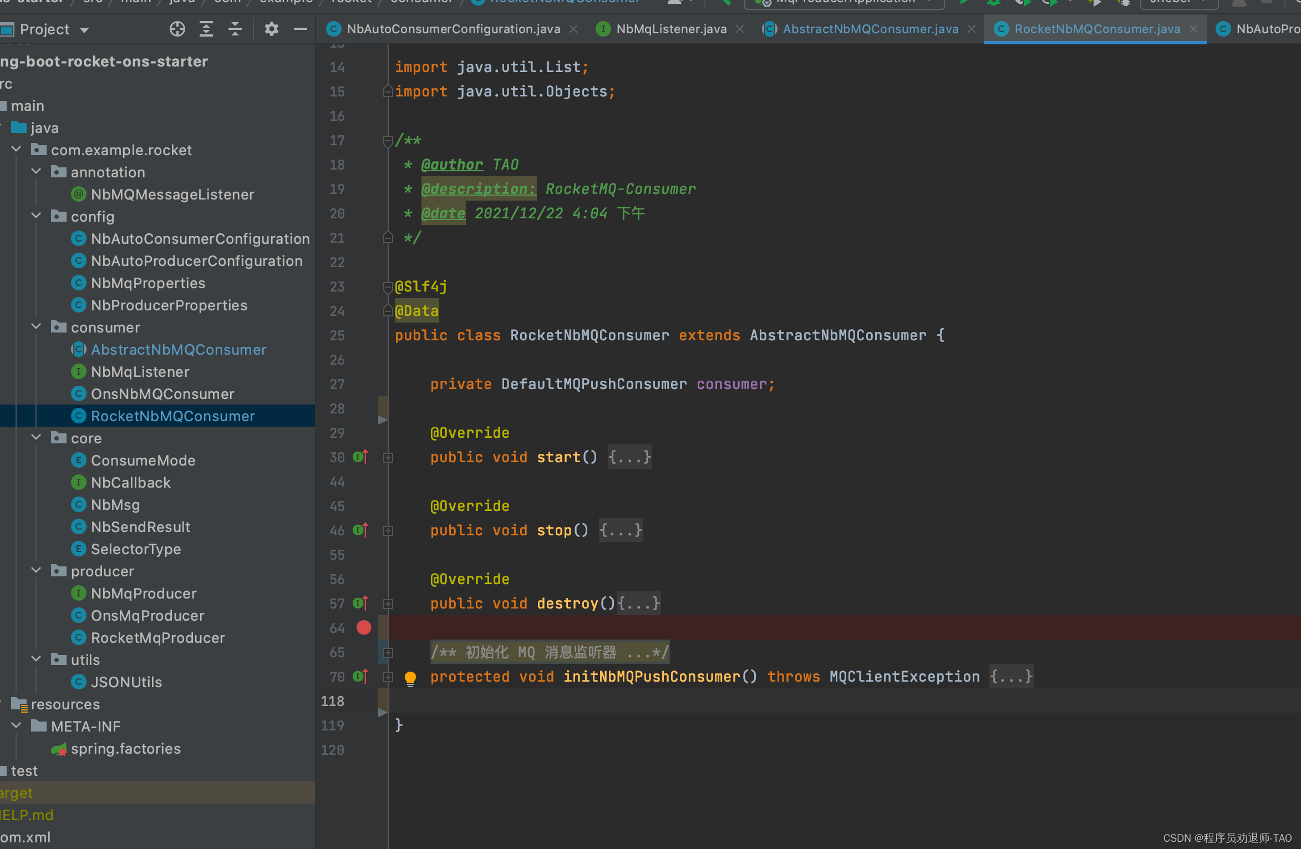Click the @author Javadoc tag
This screenshot has height=849, width=1301.
tap(452, 165)
